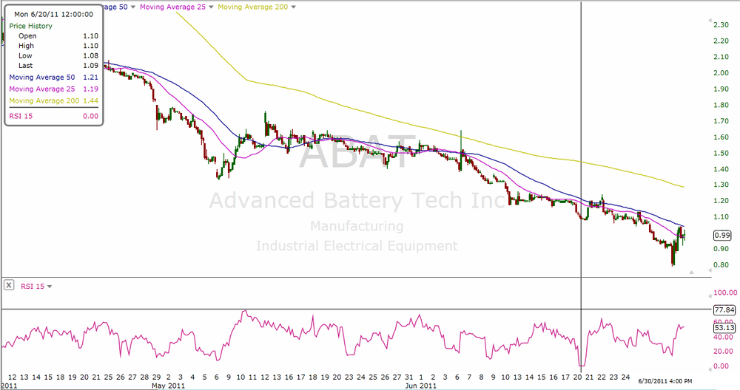Click the tooltip's Moving Average 25 value 1.19
Image resolution: width=740 pixels, height=390 pixels.
coord(90,89)
